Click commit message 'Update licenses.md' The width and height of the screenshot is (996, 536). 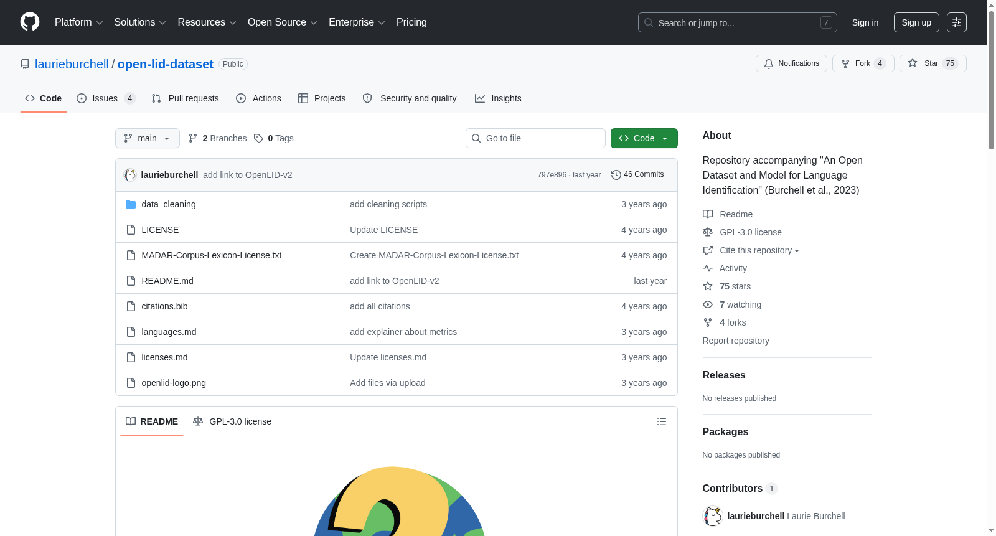coord(388,357)
